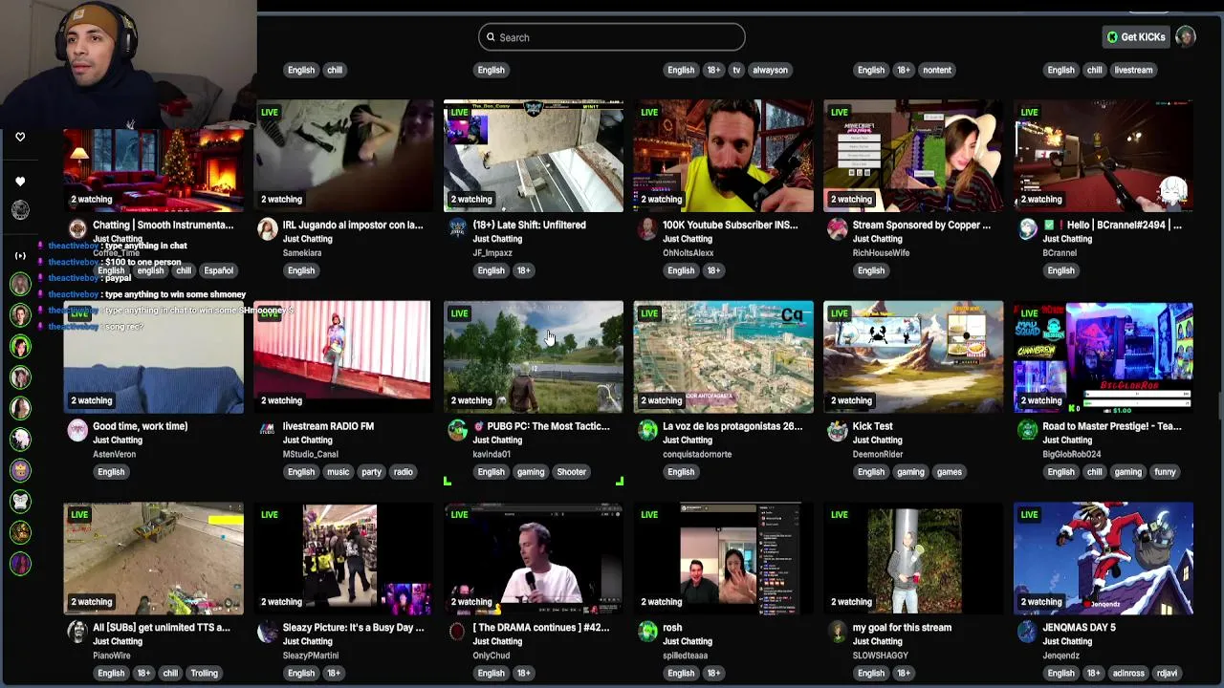Open spilledteaaa channel avatar

[647, 632]
